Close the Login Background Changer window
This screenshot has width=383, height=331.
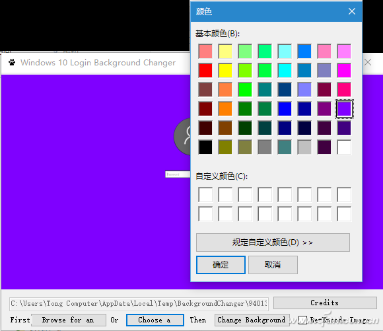click(x=368, y=62)
